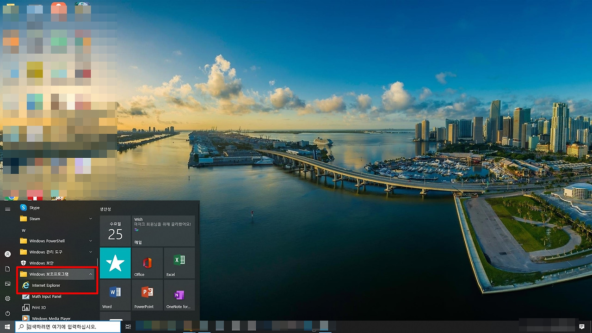Screen dimensions: 592x333
Task: Open the Office tile
Action: click(147, 263)
